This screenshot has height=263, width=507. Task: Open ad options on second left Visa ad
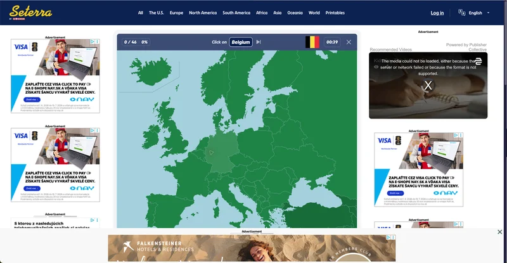[97, 131]
